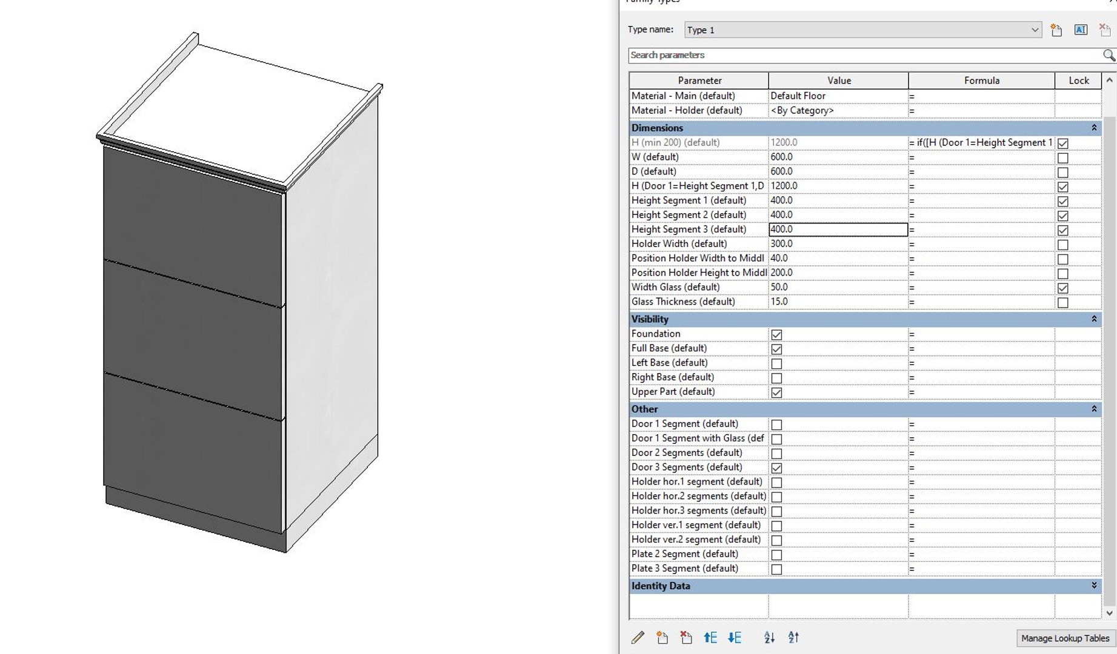Move parameter down with arrow icon
The image size is (1117, 654).
[x=735, y=637]
